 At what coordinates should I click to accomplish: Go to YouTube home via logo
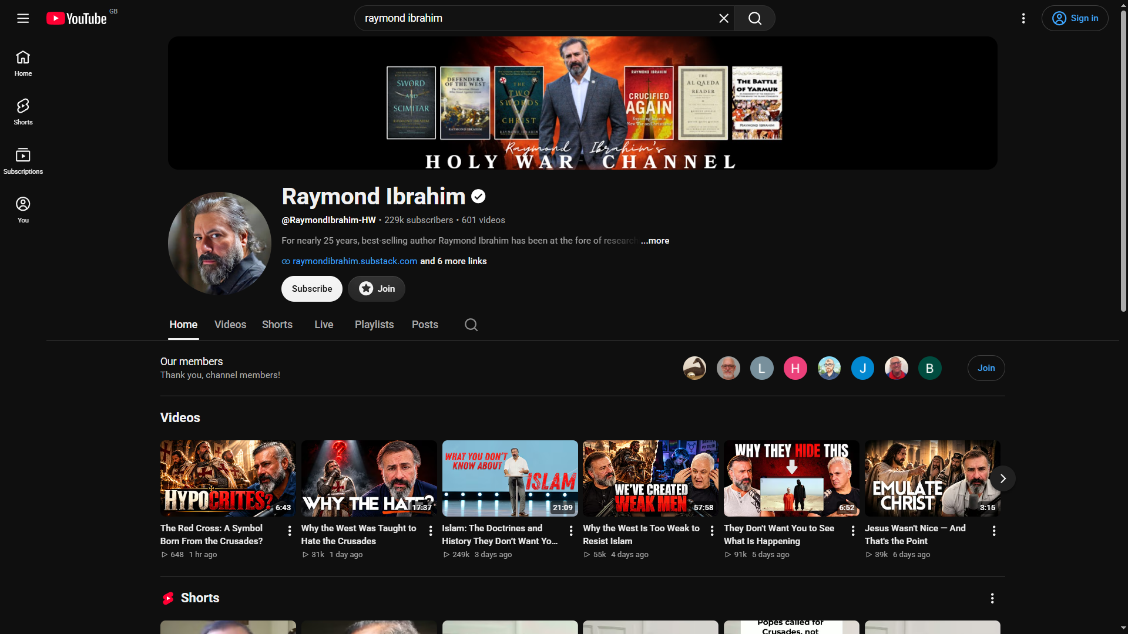[77, 19]
